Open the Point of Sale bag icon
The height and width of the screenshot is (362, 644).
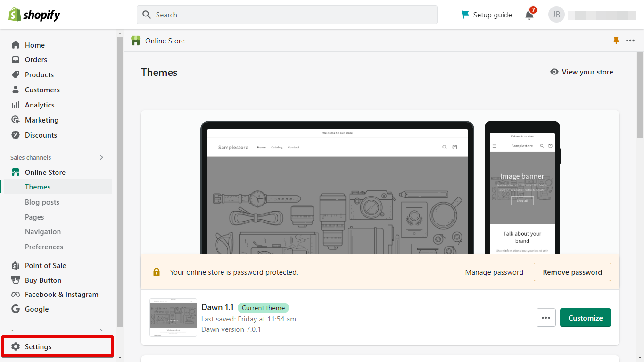pos(16,265)
